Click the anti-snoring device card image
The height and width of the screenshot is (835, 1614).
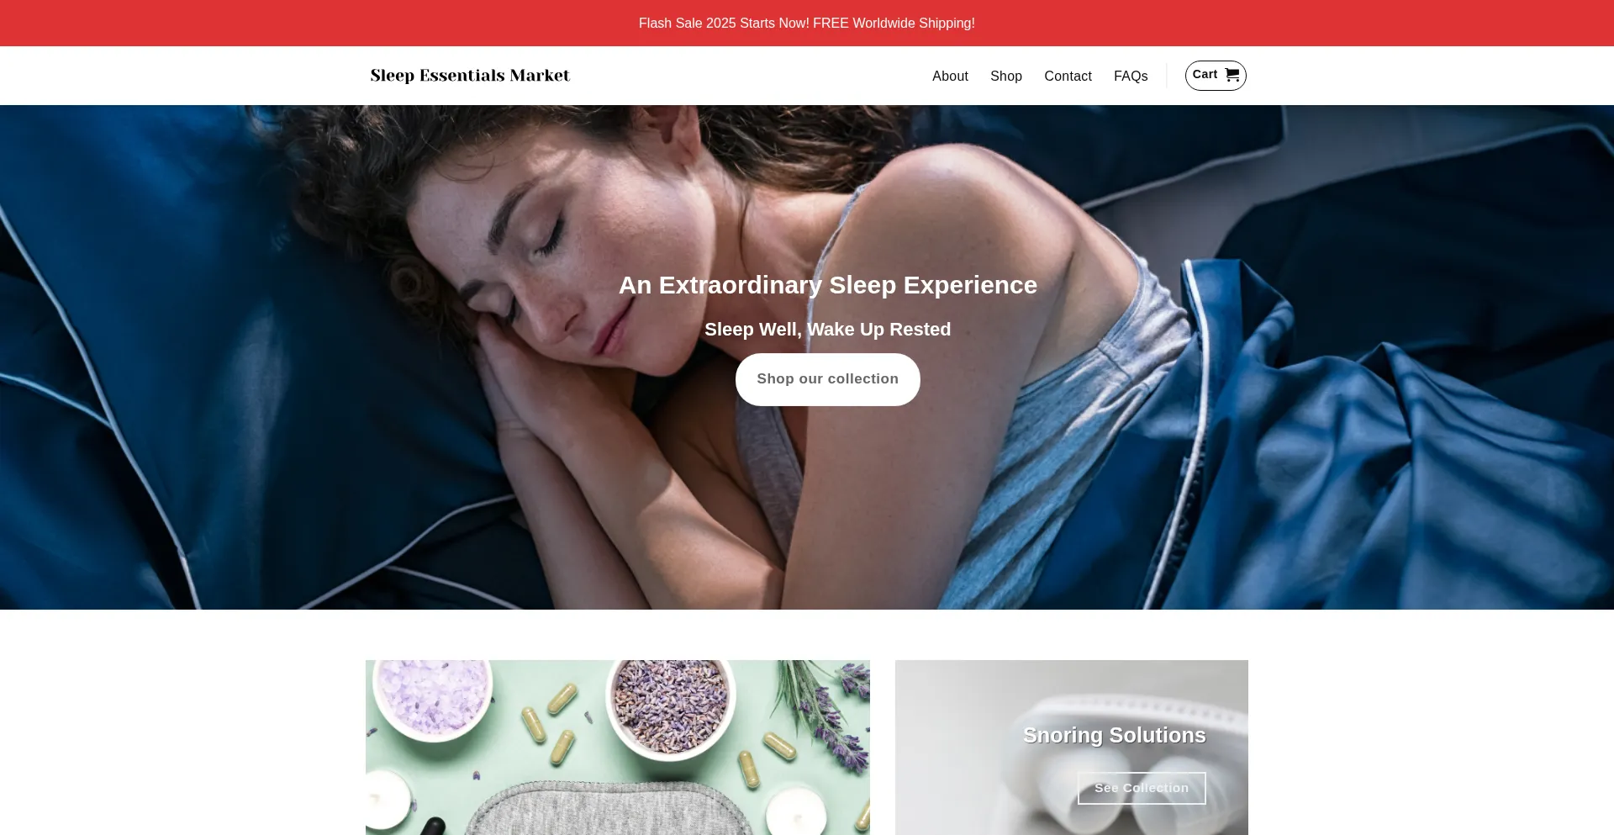click(x=1072, y=748)
